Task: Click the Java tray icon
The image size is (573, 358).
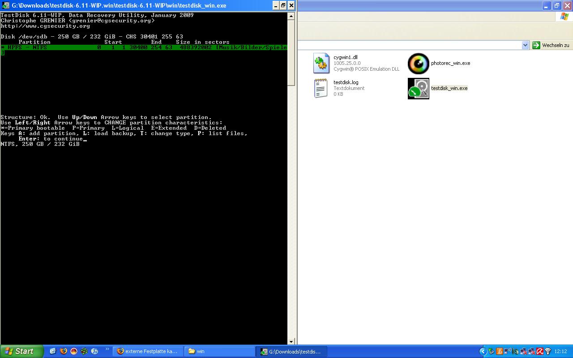Action: coord(500,351)
